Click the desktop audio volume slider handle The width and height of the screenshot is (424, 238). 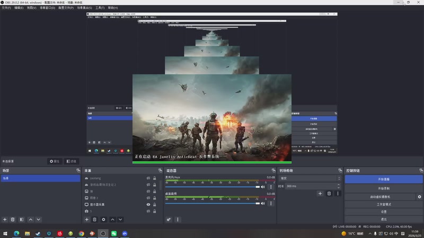pyautogui.click(x=258, y=203)
